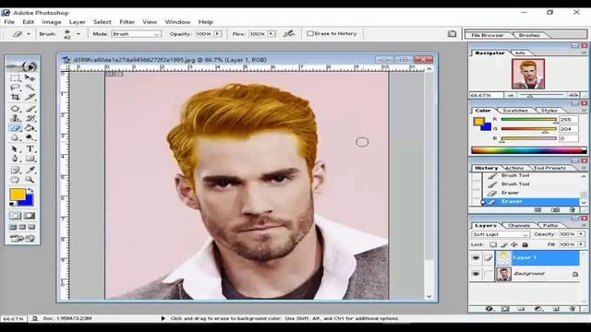591x332 pixels.
Task: Switch to the Actions tab
Action: [x=514, y=168]
